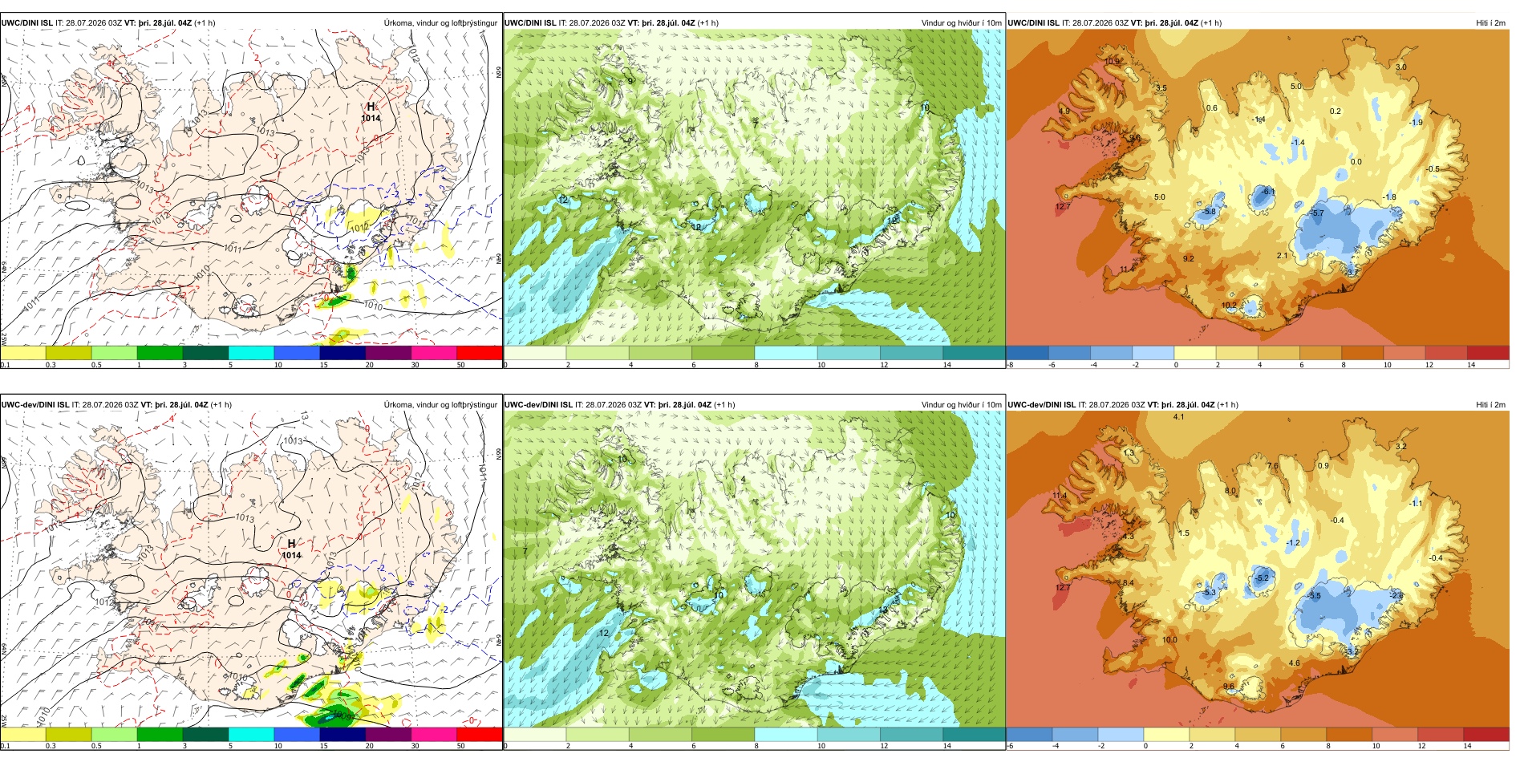The width and height of the screenshot is (1524, 762).
Task: Click the H 1014 high-pressure marker in bottom UWC-dev map
Action: 291,549
